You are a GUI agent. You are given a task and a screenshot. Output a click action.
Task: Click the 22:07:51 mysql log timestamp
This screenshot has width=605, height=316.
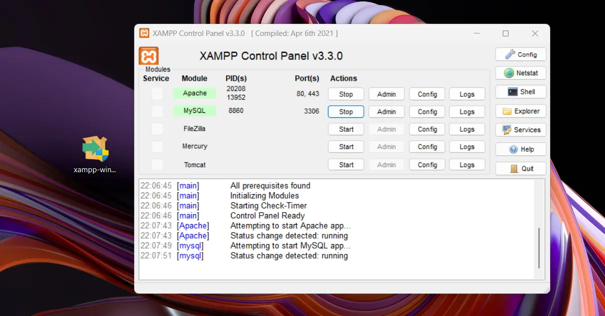click(x=156, y=256)
